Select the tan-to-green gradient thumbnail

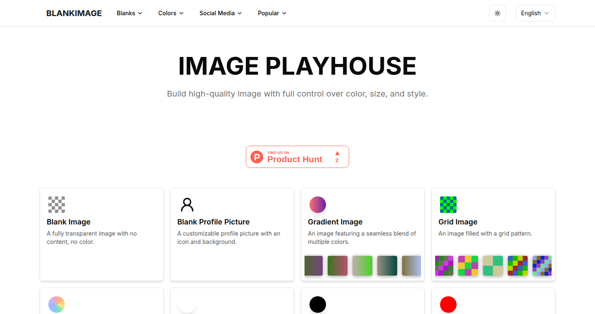click(x=362, y=266)
